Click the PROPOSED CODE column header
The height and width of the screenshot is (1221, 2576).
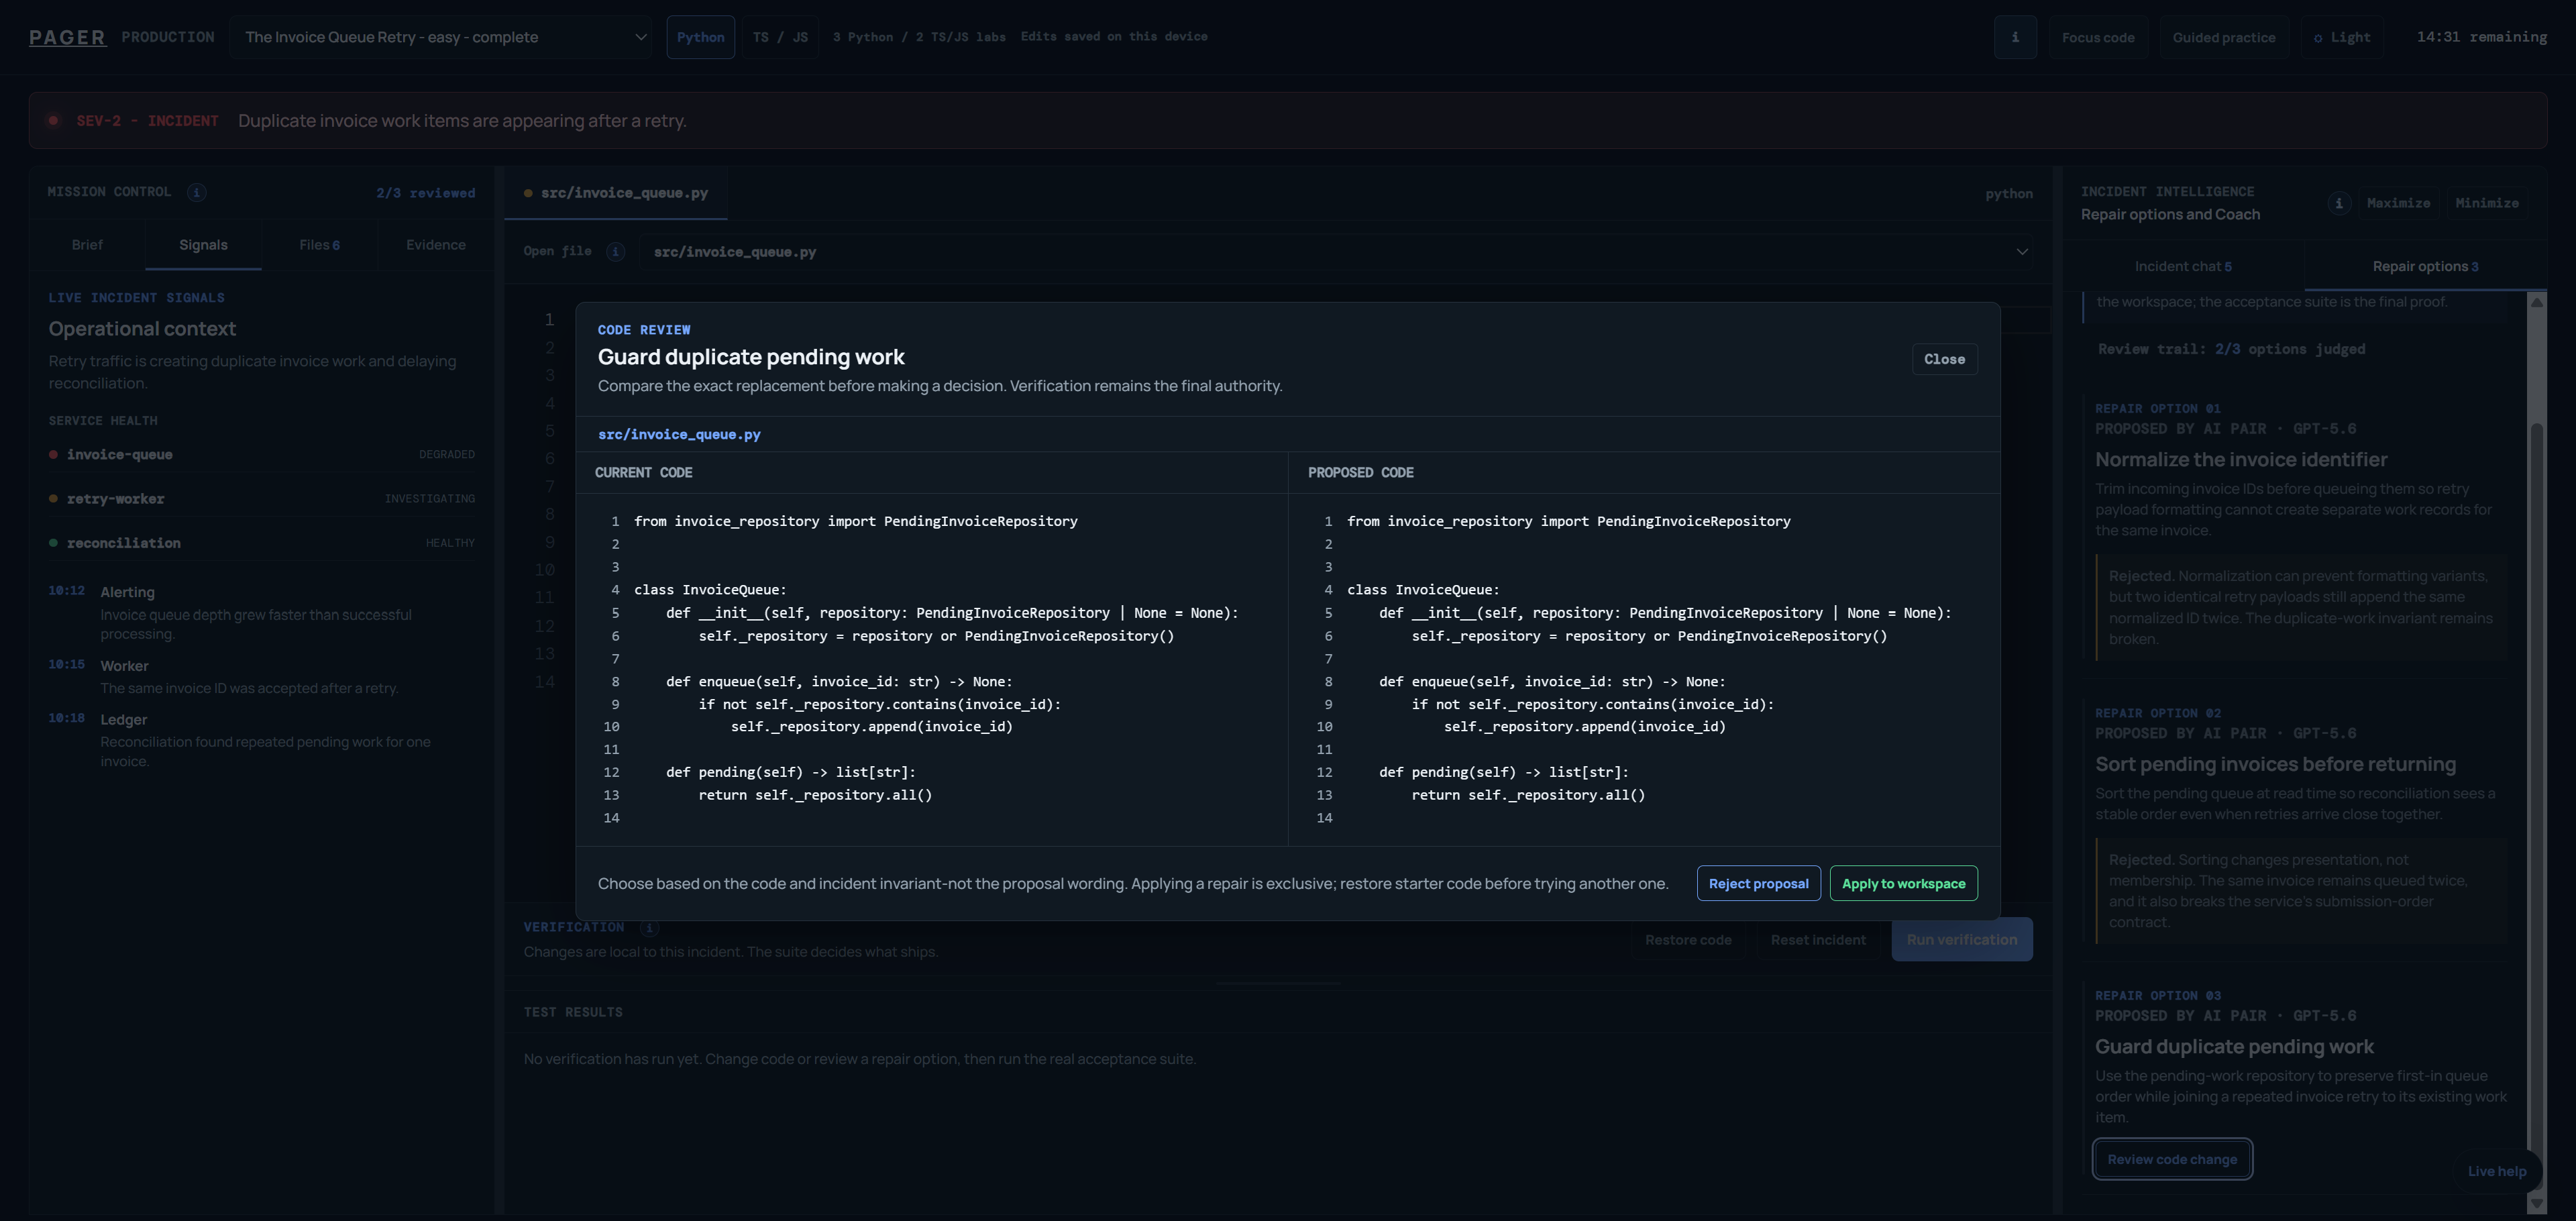click(1360, 472)
